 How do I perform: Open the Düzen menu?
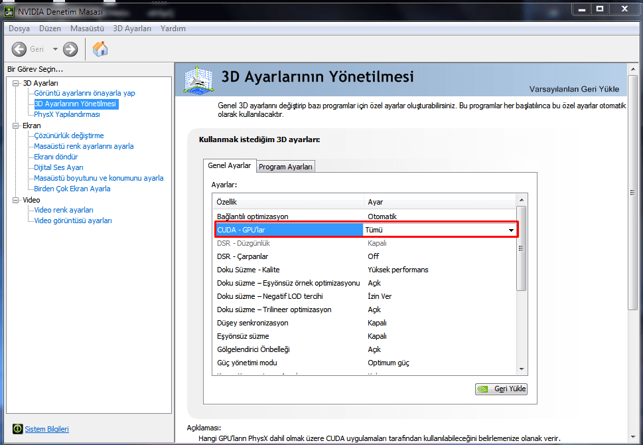50,29
